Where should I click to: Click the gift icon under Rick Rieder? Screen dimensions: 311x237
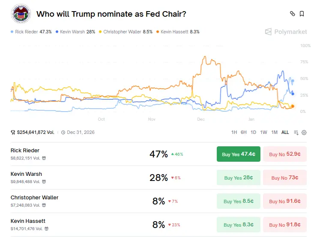point(44,158)
